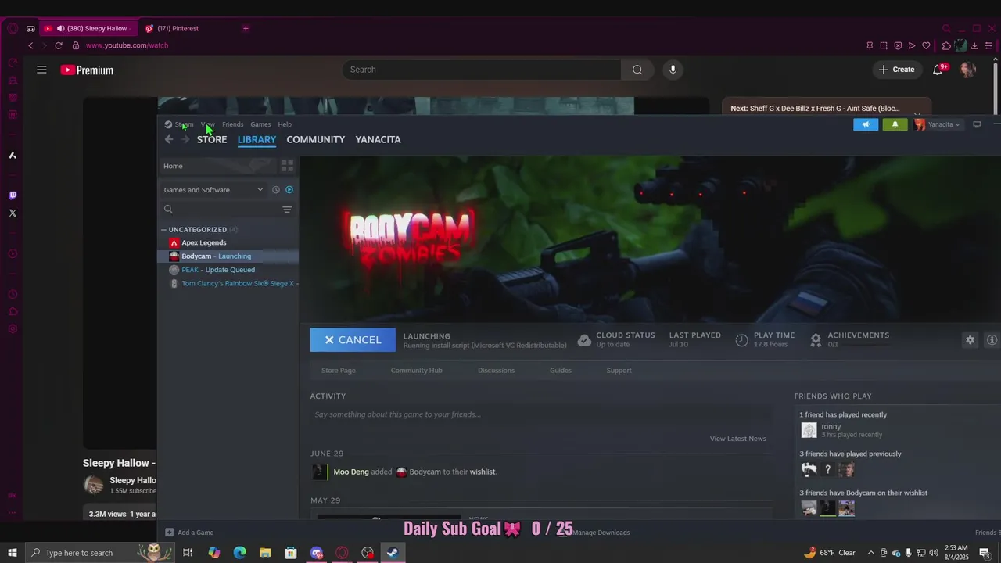Open Bodycam Community Hub link
This screenshot has height=563, width=1001.
click(x=416, y=371)
